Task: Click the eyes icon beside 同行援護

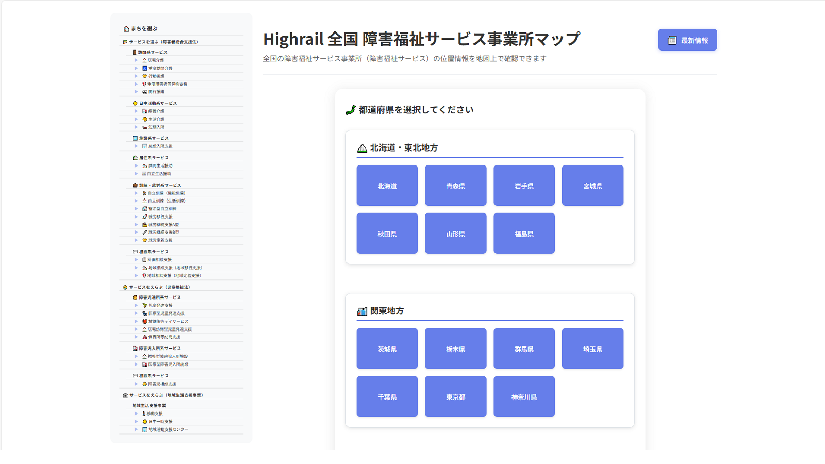Action: [x=145, y=92]
